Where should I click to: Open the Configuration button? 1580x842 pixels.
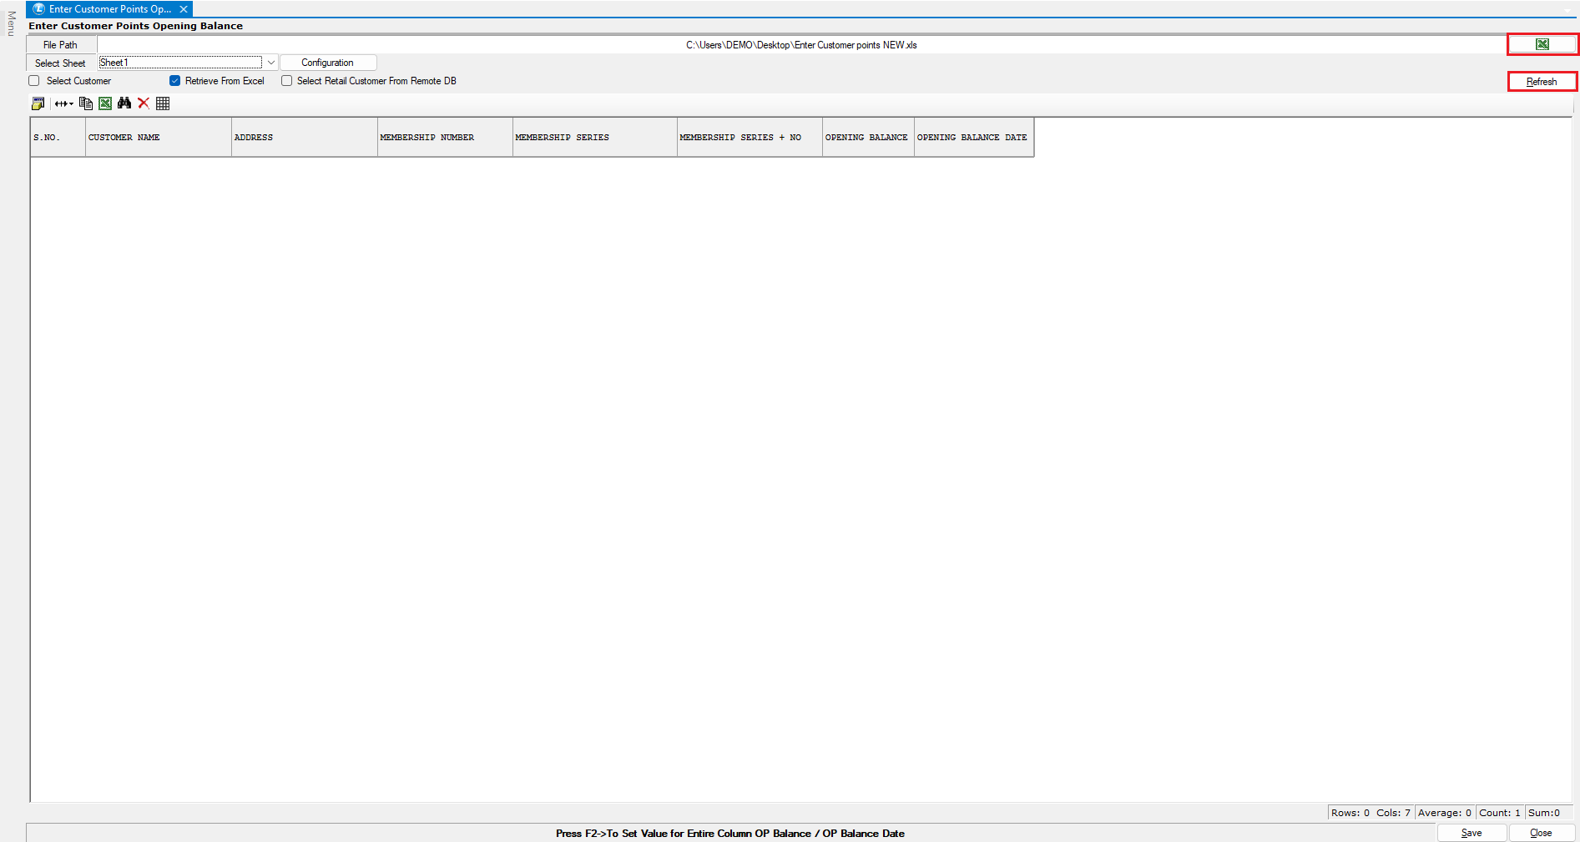(327, 63)
